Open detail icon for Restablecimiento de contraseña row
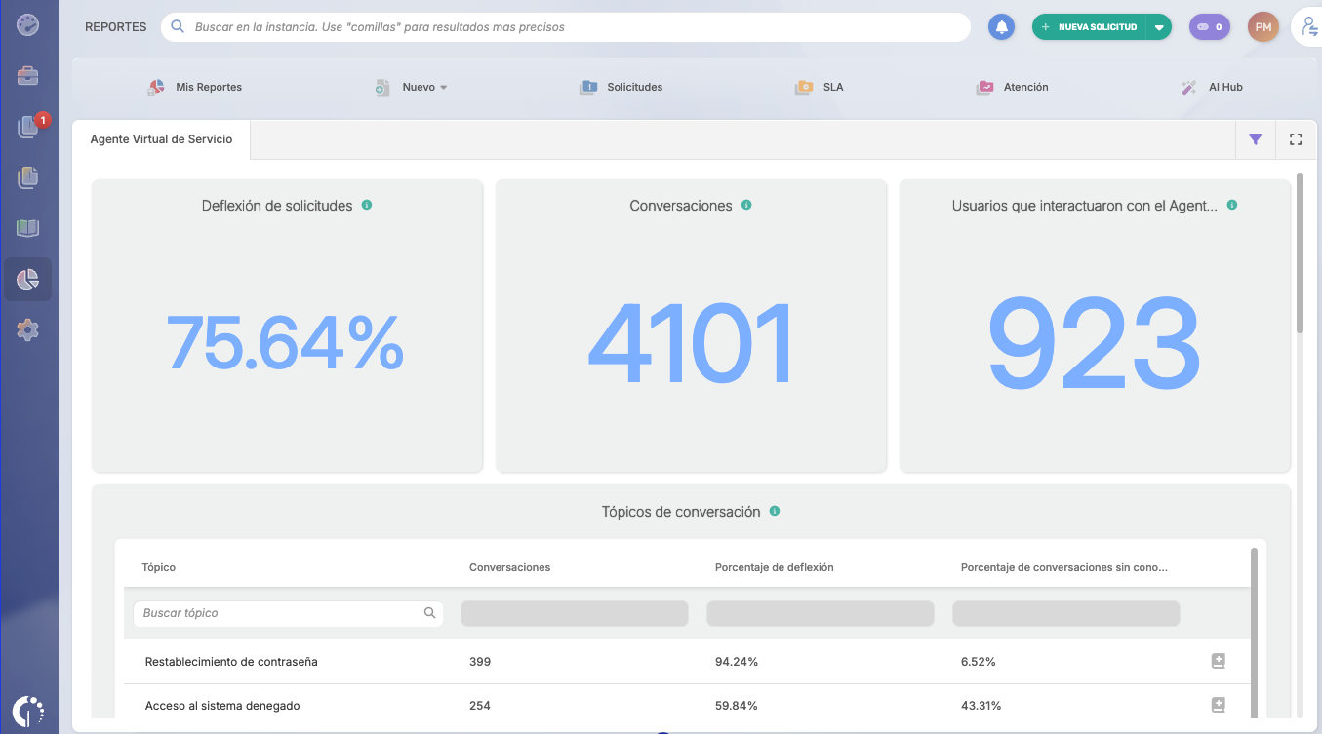This screenshot has width=1322, height=734. coord(1218,661)
